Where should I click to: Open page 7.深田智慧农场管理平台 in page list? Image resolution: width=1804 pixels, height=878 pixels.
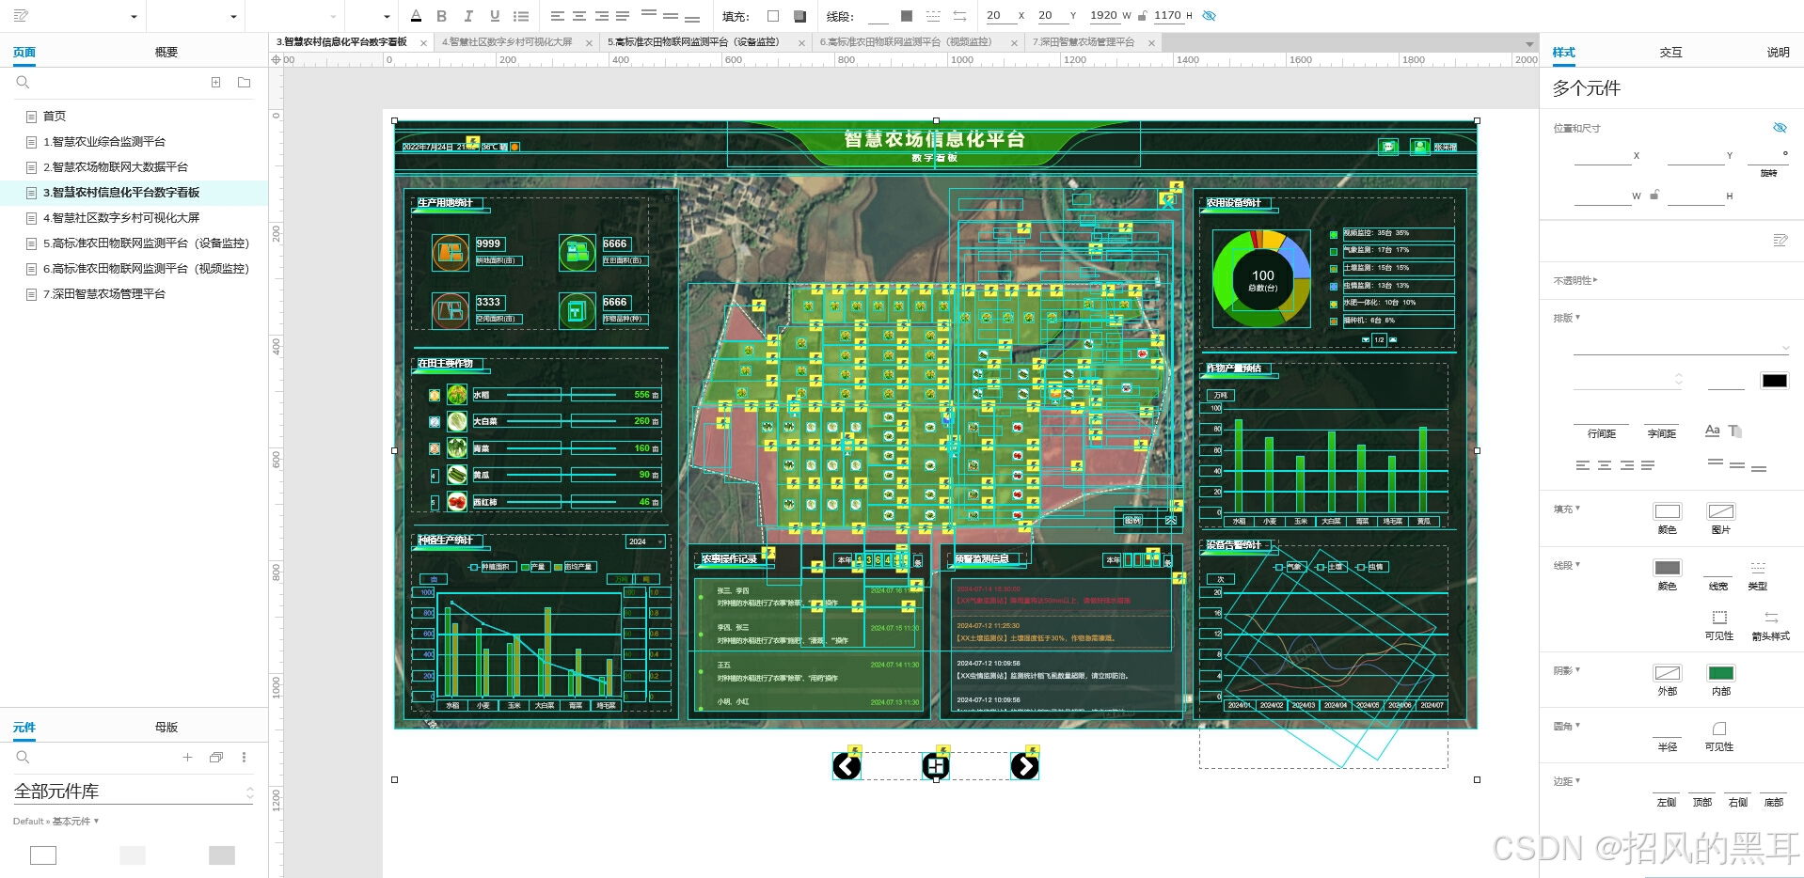[x=103, y=294]
